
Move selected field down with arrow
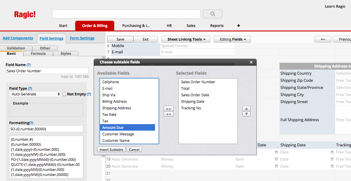(x=246, y=114)
